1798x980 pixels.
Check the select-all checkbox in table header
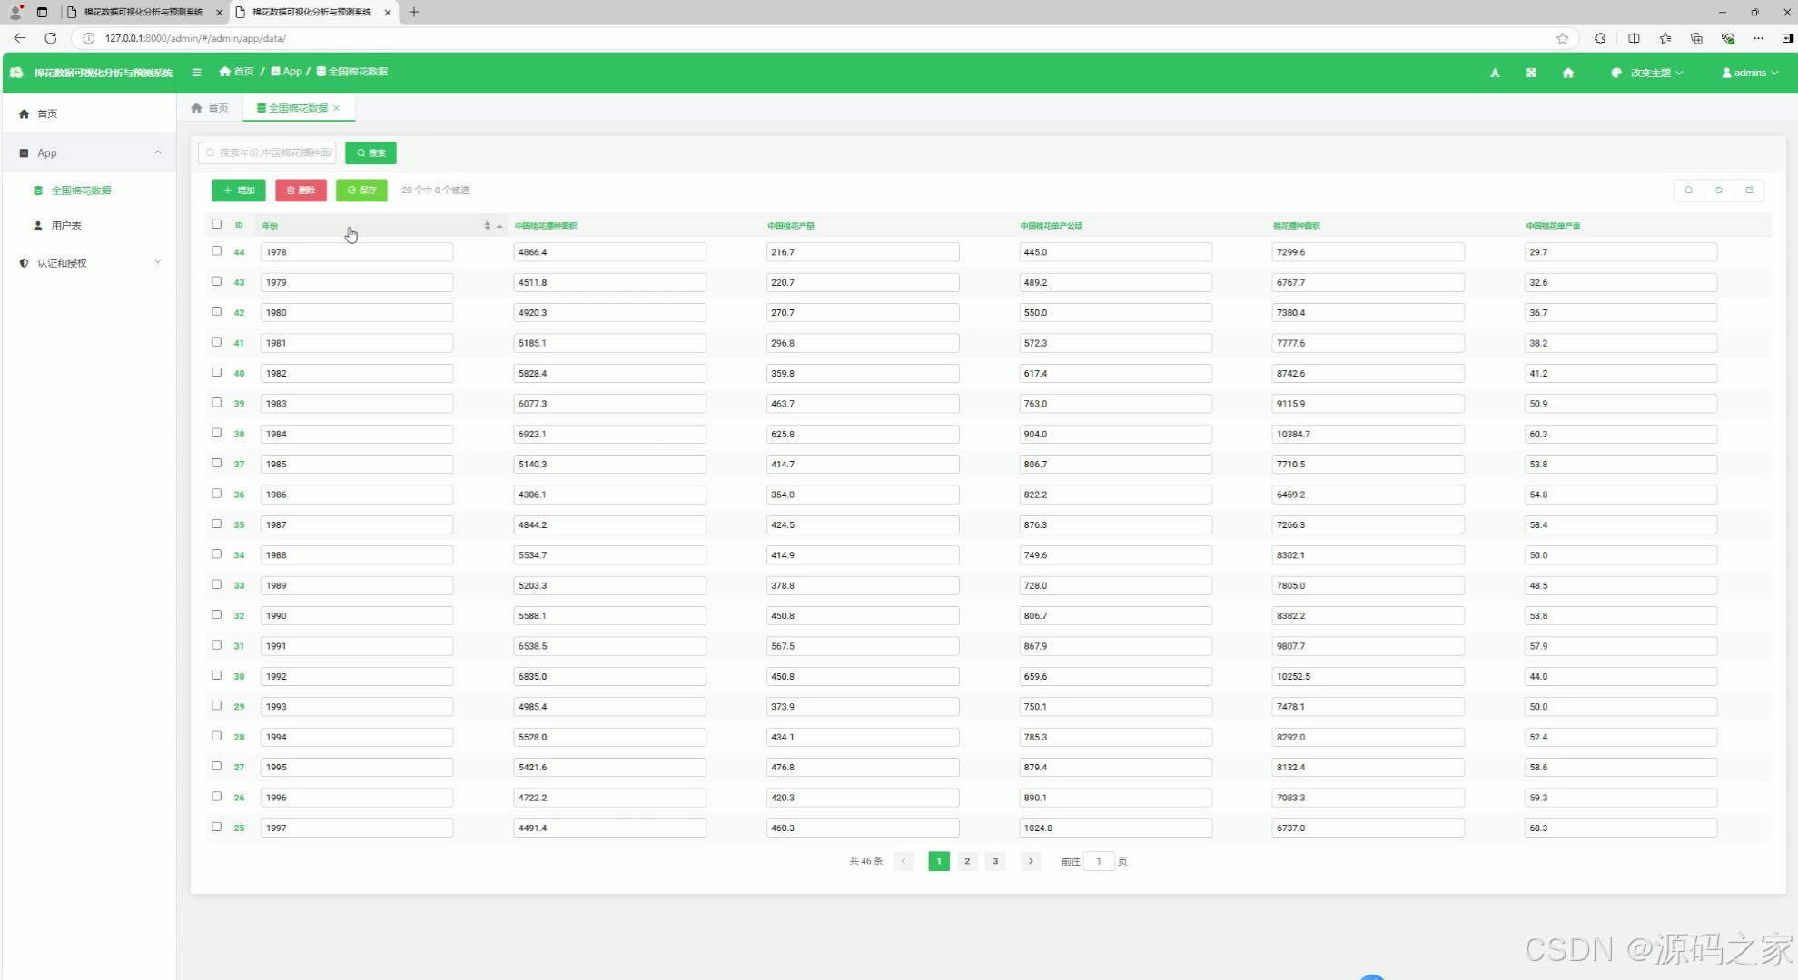[x=216, y=224]
